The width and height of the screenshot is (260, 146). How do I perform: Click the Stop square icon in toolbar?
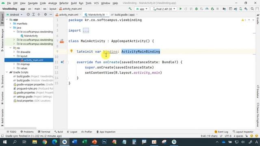[x=217, y=9]
